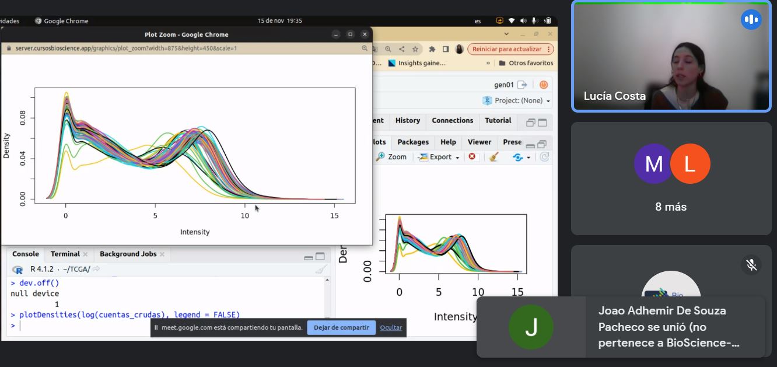Click the Dejar de compartir button
Viewport: 777px width, 367px height.
click(x=341, y=327)
